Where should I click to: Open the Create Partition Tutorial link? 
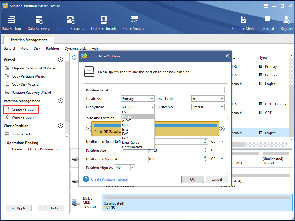pos(109,179)
